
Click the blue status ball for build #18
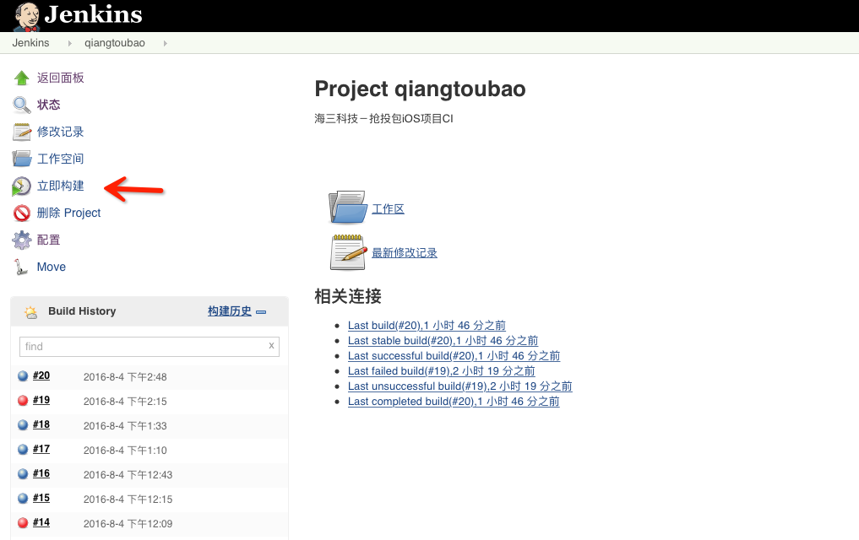point(23,424)
